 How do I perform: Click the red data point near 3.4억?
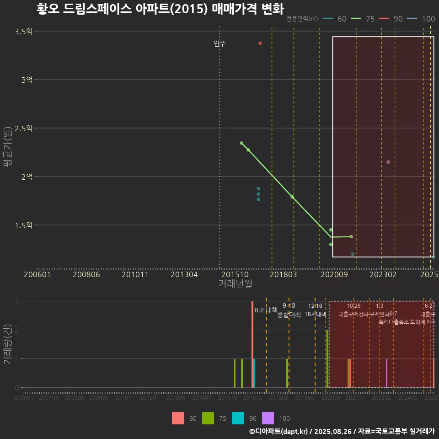click(260, 43)
